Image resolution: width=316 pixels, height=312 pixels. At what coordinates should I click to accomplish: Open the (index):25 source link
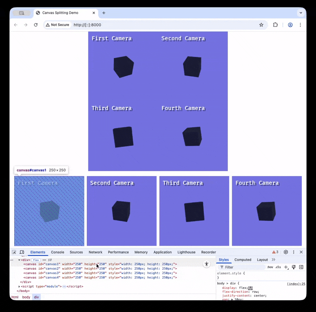(296, 284)
